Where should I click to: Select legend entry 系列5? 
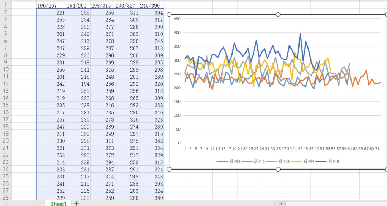[327, 162]
